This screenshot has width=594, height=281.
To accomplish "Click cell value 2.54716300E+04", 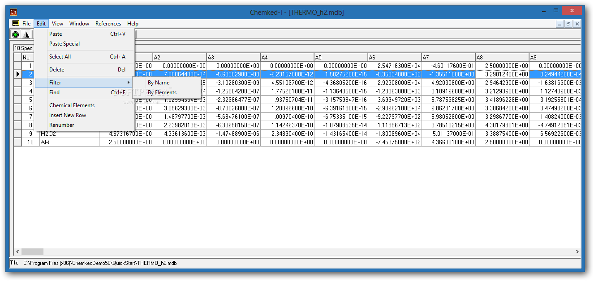I will coord(395,66).
